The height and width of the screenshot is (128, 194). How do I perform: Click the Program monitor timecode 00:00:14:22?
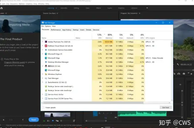(x=186, y=65)
